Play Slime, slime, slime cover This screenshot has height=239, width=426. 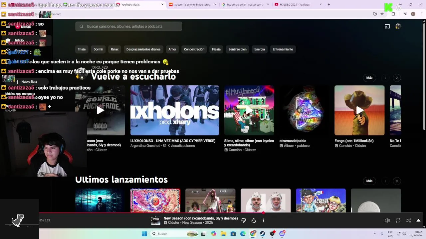249,110
